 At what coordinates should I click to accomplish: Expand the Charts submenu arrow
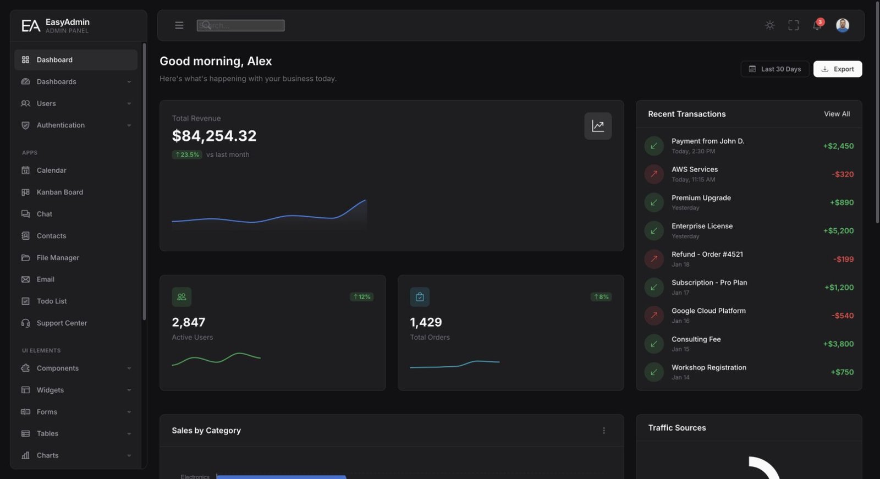[129, 456]
